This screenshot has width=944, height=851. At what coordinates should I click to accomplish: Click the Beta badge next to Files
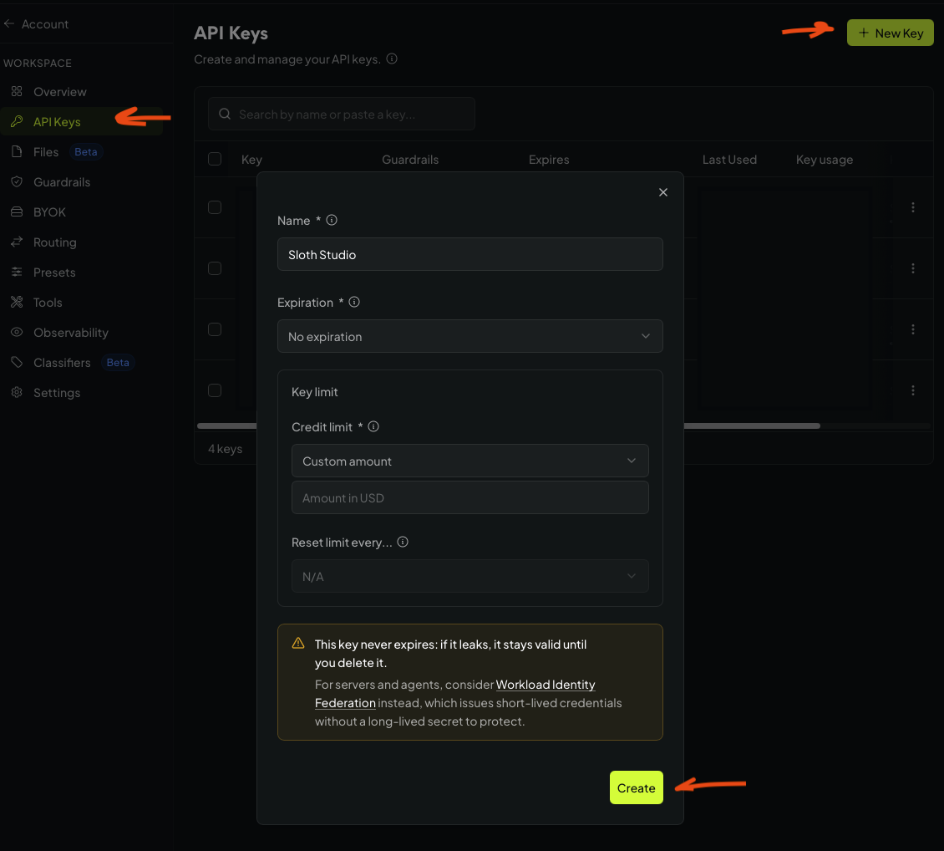click(x=85, y=152)
